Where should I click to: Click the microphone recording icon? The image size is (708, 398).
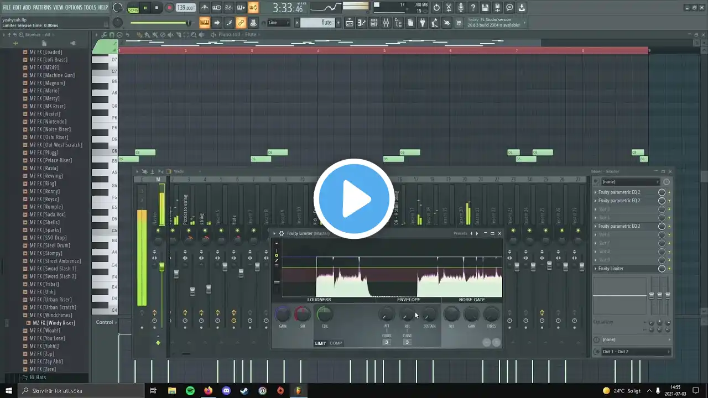tap(461, 8)
